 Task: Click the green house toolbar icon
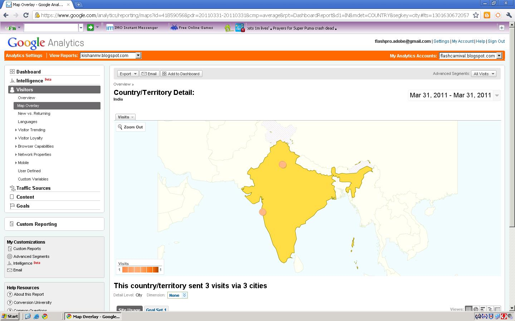click(x=229, y=28)
